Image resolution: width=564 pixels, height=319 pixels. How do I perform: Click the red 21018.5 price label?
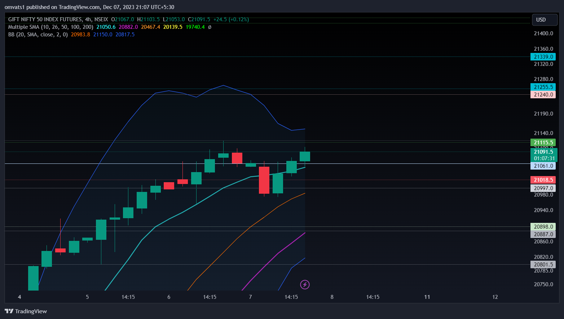543,180
